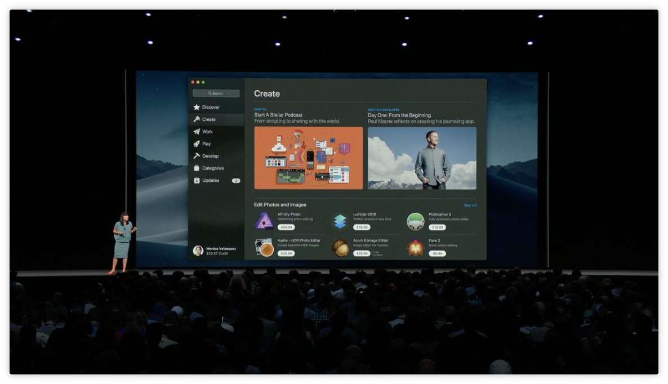
Task: Select the Create paintbrush sidebar item
Action: 216,119
